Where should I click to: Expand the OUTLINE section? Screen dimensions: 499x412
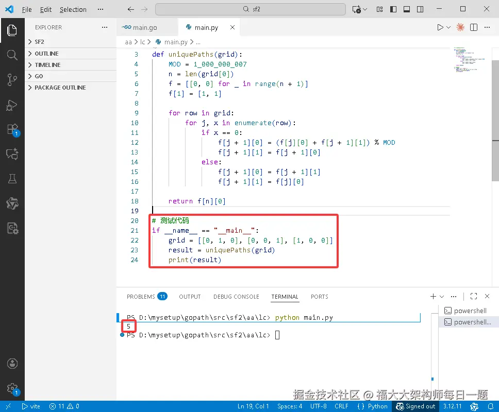pyautogui.click(x=70, y=54)
